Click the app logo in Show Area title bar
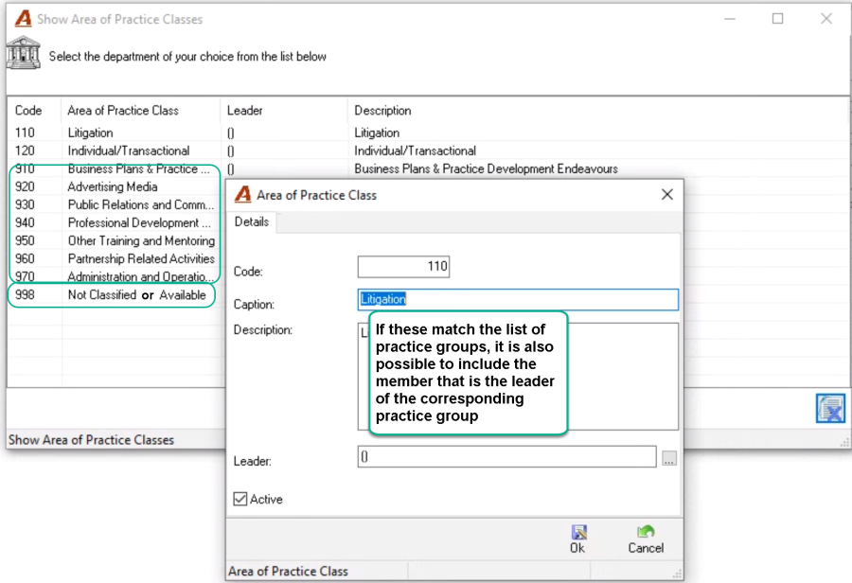 (x=24, y=19)
